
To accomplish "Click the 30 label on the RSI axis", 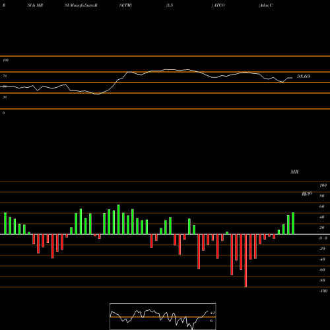I will tap(5, 97).
